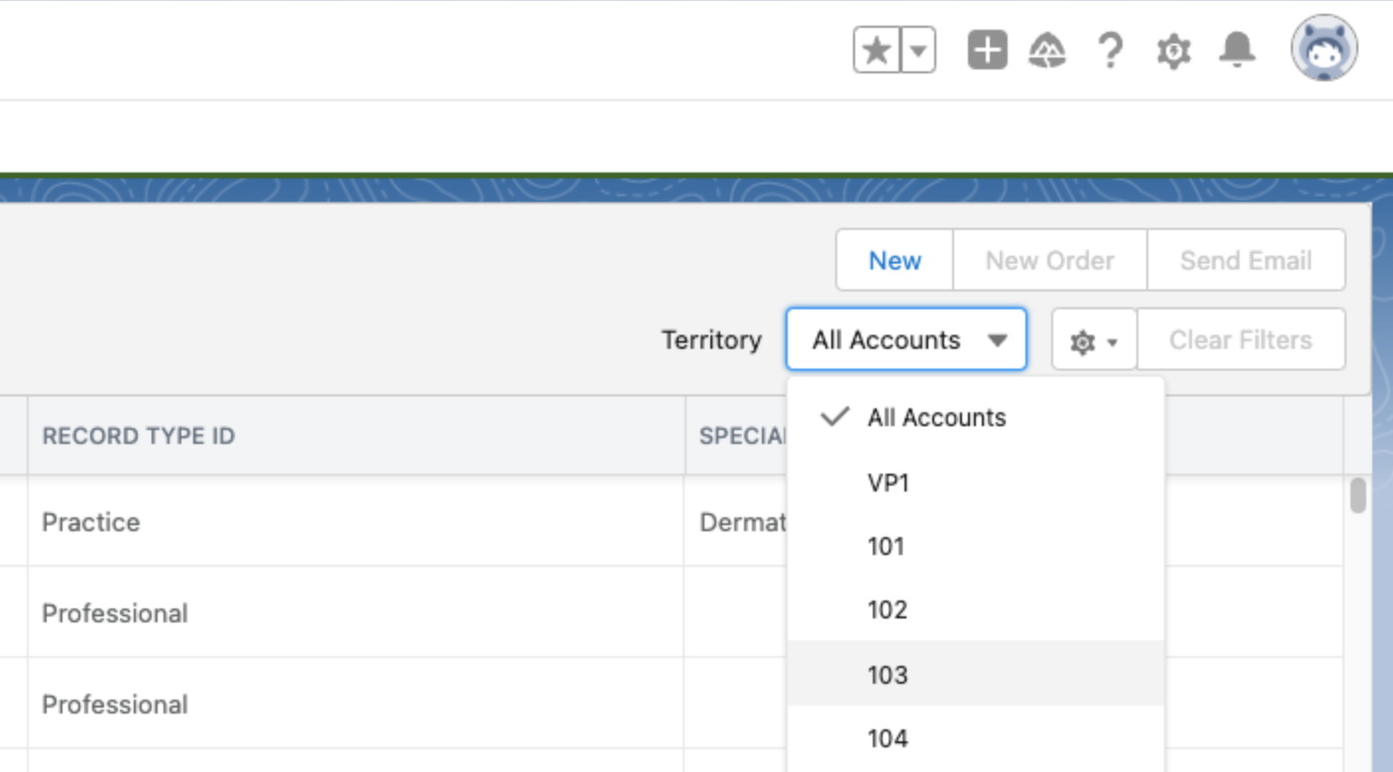Image resolution: width=1393 pixels, height=772 pixels.
Task: Click the Favorites star icon
Action: [877, 50]
